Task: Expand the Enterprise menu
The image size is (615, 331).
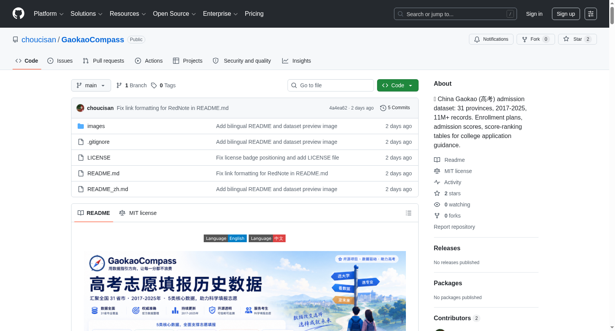Action: click(220, 14)
